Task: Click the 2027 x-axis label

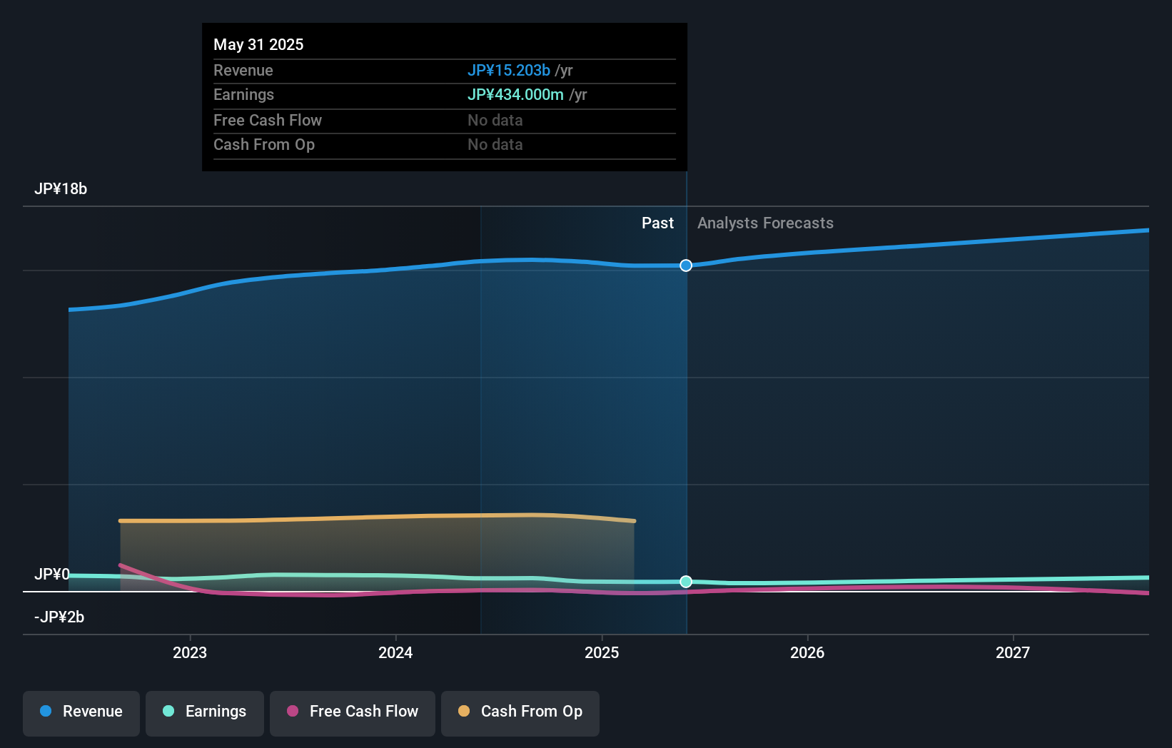Action: tap(1013, 652)
